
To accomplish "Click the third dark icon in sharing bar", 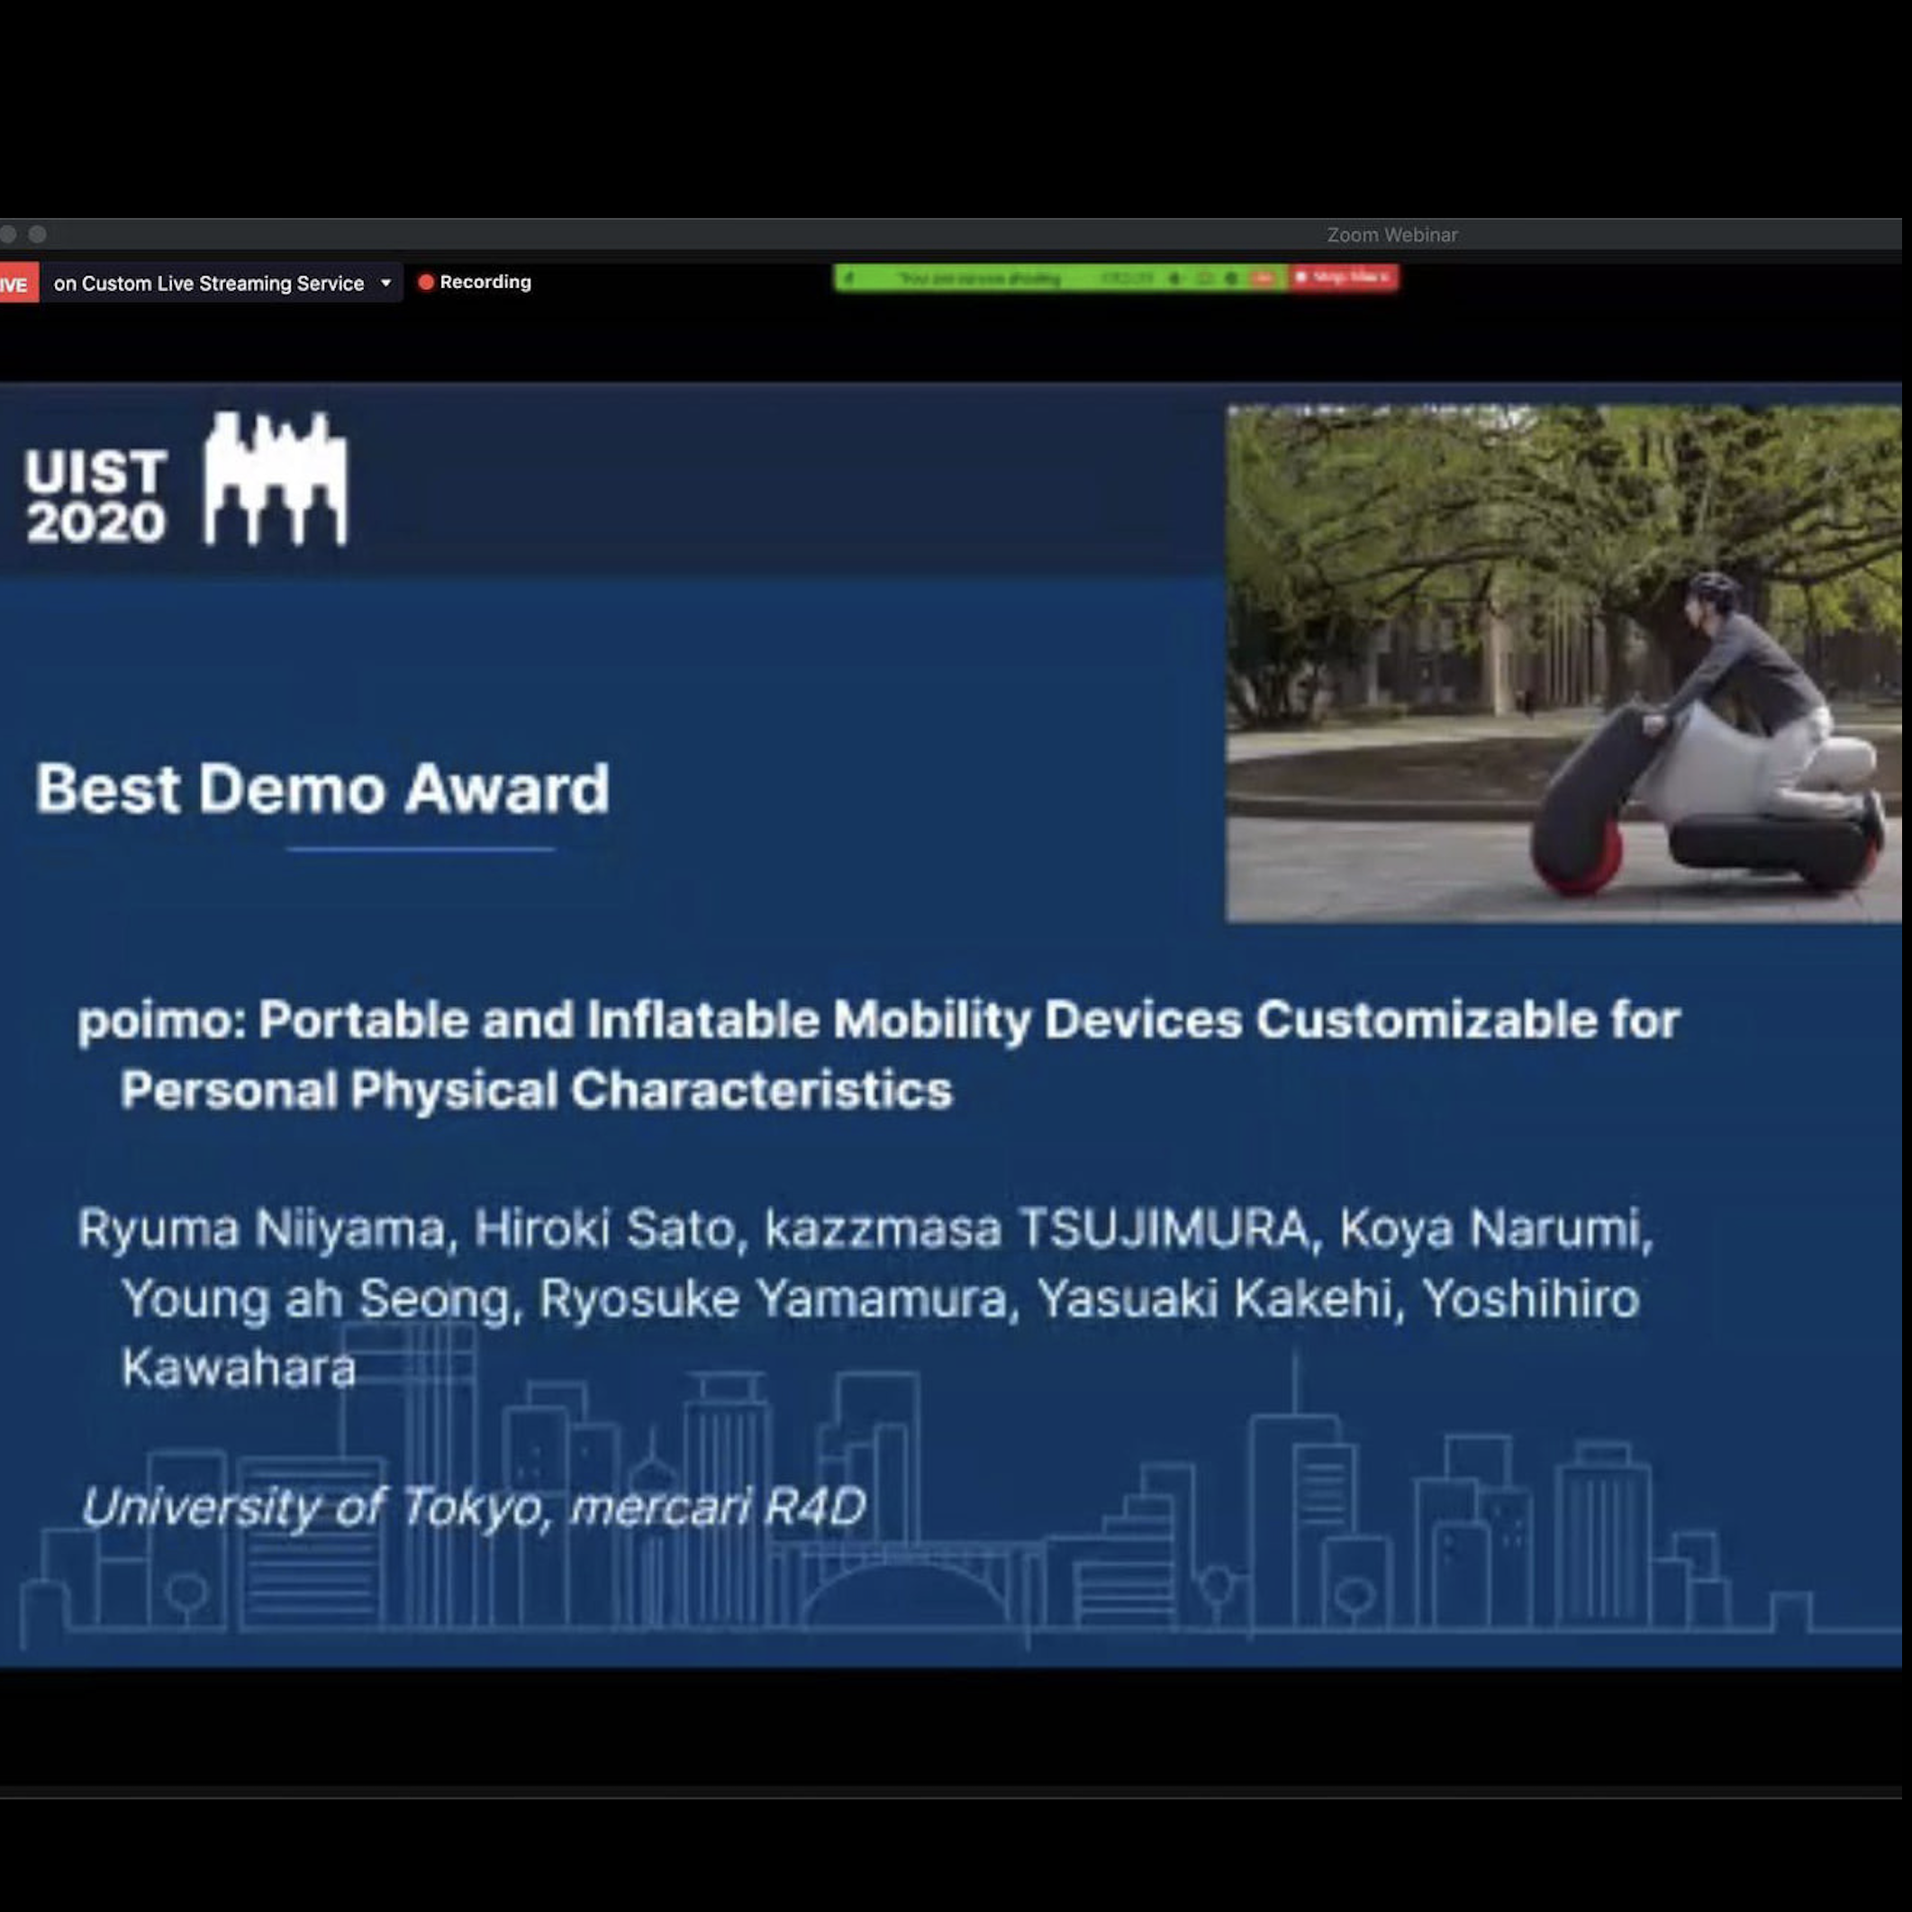I will (x=1231, y=278).
